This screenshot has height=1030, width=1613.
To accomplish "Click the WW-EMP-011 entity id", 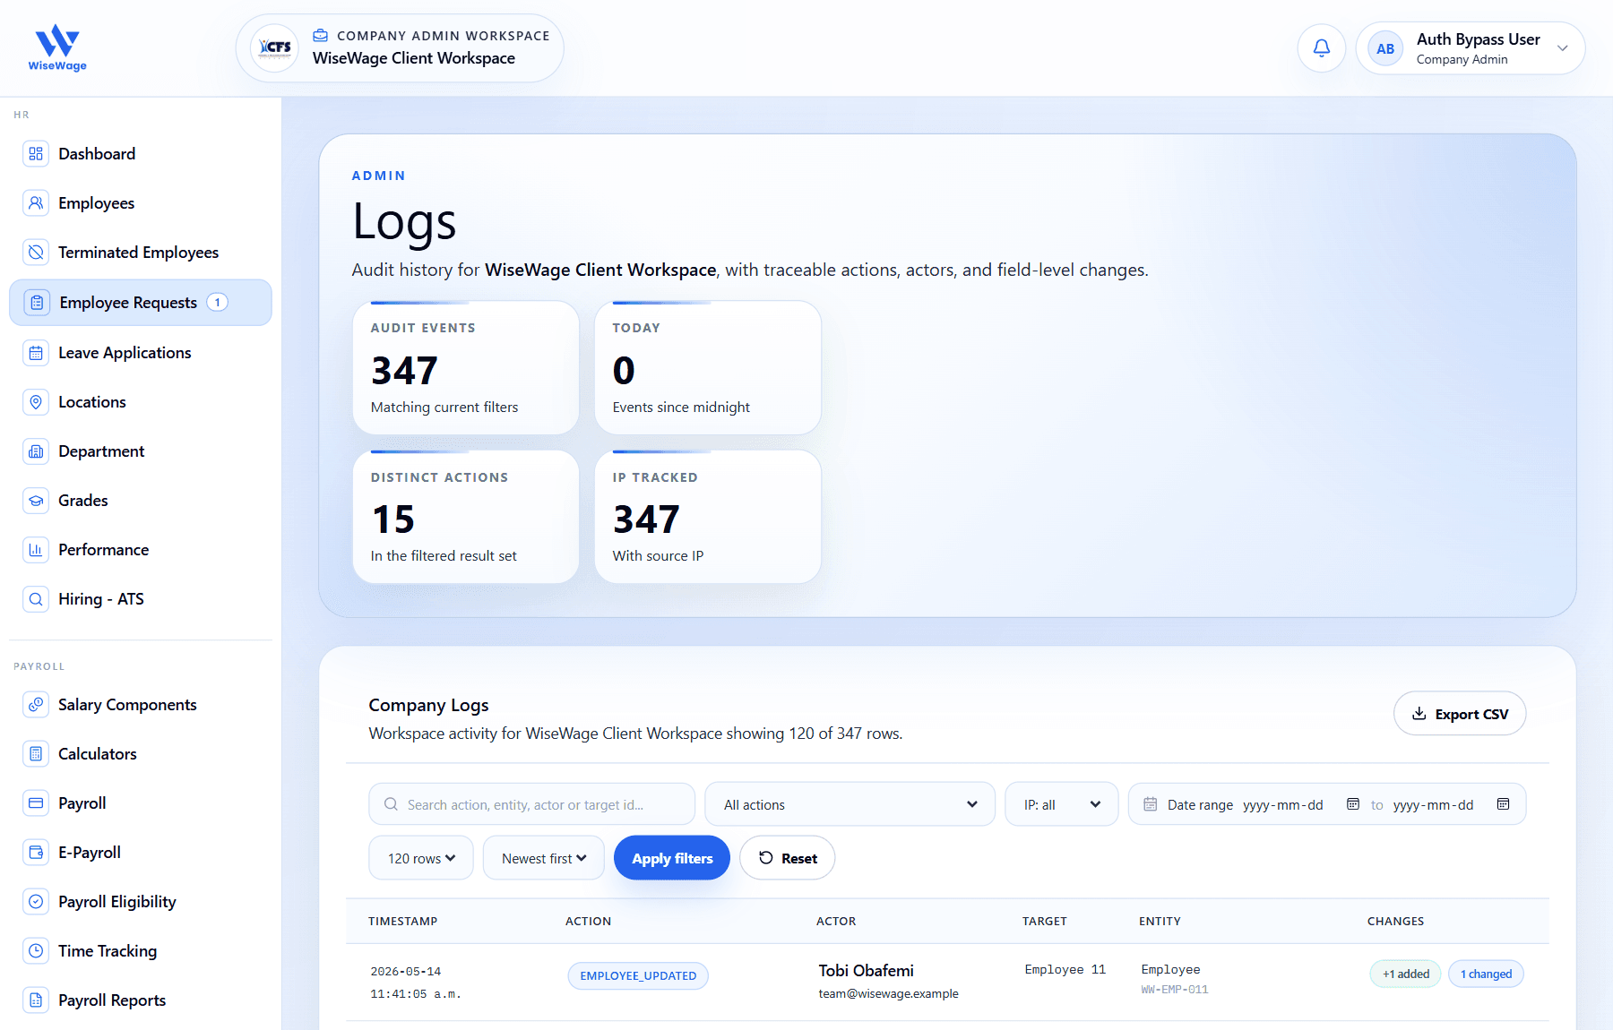I will pyautogui.click(x=1175, y=990).
